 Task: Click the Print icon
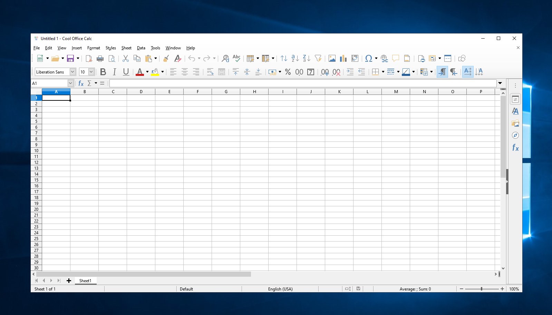(100, 58)
